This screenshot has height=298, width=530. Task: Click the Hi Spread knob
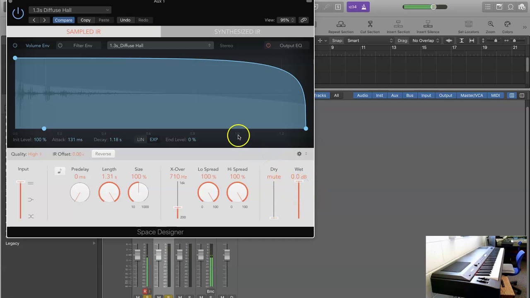tap(237, 192)
